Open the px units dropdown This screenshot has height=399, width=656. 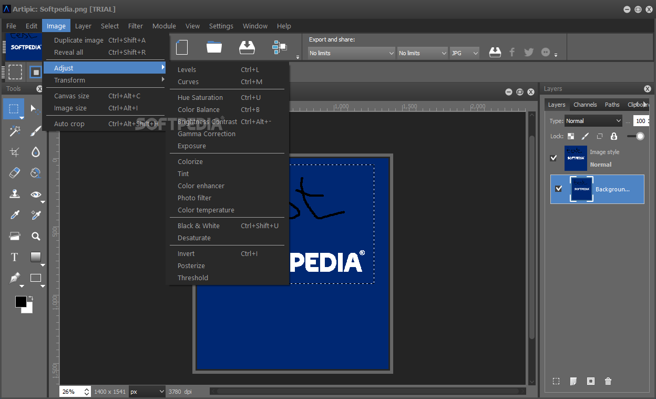click(147, 392)
